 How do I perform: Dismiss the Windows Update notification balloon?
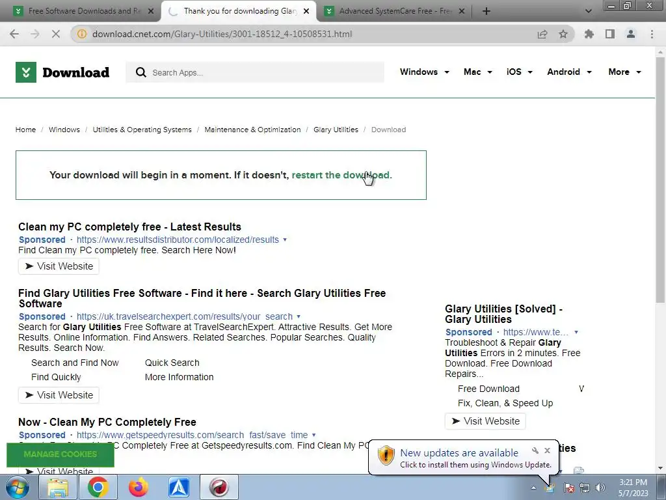[547, 451]
